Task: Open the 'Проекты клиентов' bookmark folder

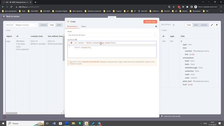Action: tap(93, 11)
